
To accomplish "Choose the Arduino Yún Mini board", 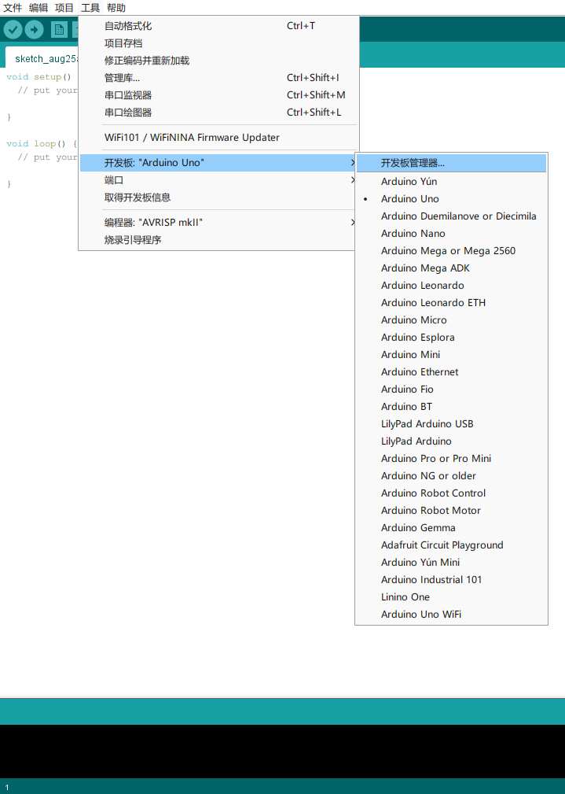I will 451,562.
